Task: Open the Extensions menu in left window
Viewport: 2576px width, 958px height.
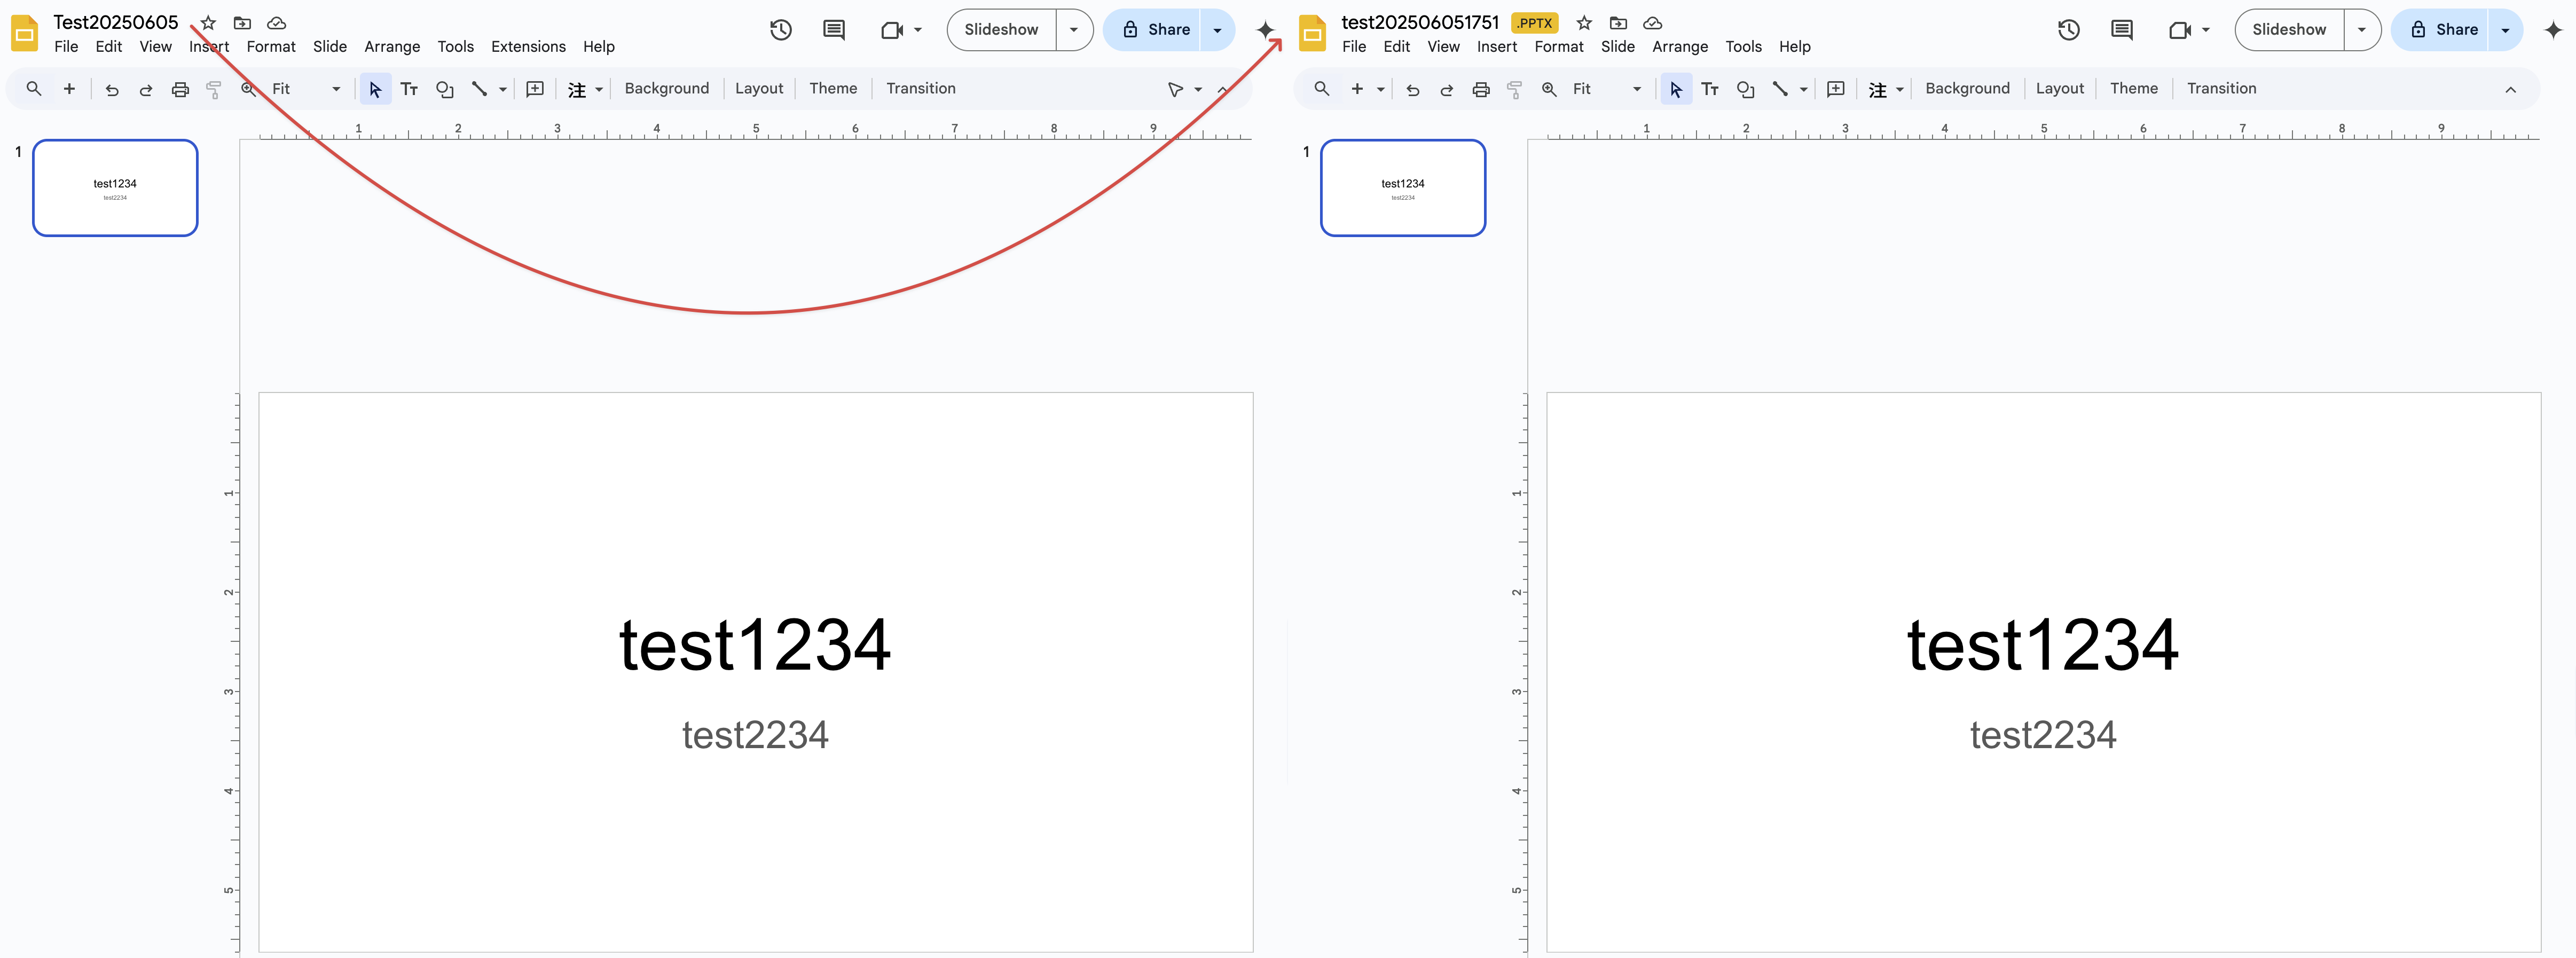Action: [x=528, y=47]
